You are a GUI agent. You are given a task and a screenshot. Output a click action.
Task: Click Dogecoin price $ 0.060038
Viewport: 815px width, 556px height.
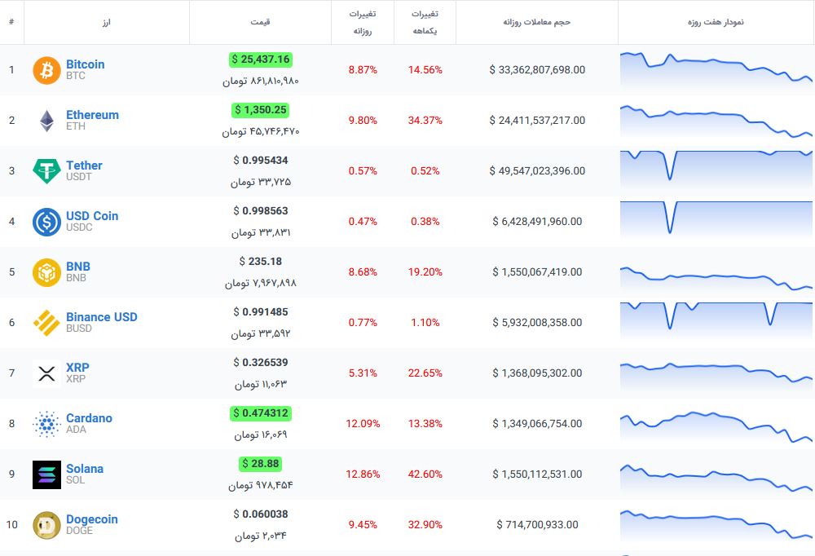(261, 514)
